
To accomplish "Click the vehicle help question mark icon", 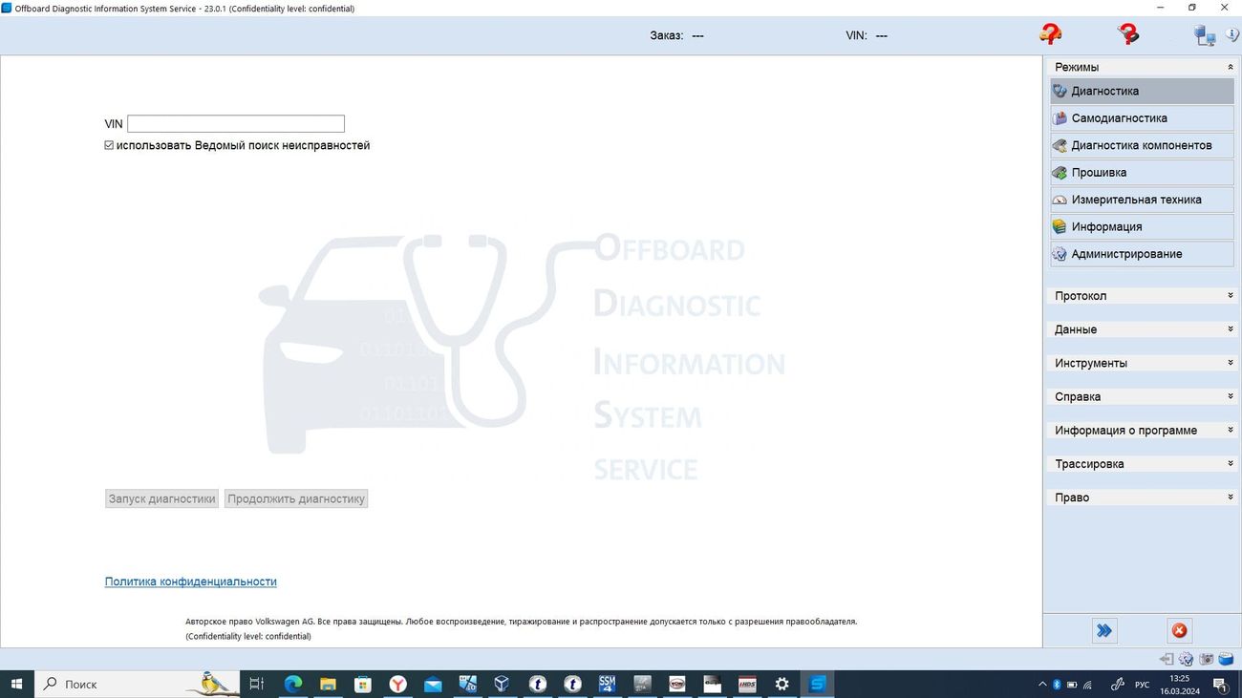I will click(x=1050, y=34).
